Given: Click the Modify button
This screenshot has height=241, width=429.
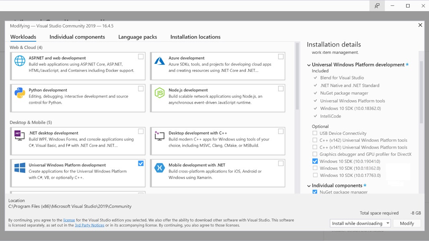Looking at the screenshot, I should (407, 223).
